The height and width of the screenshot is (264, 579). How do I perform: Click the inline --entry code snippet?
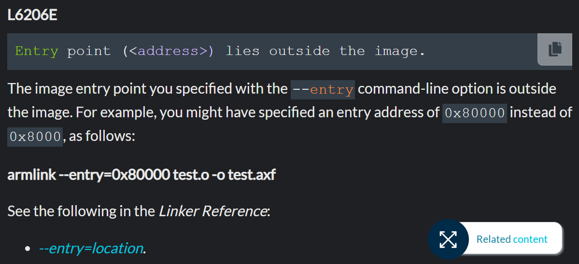pyautogui.click(x=323, y=90)
